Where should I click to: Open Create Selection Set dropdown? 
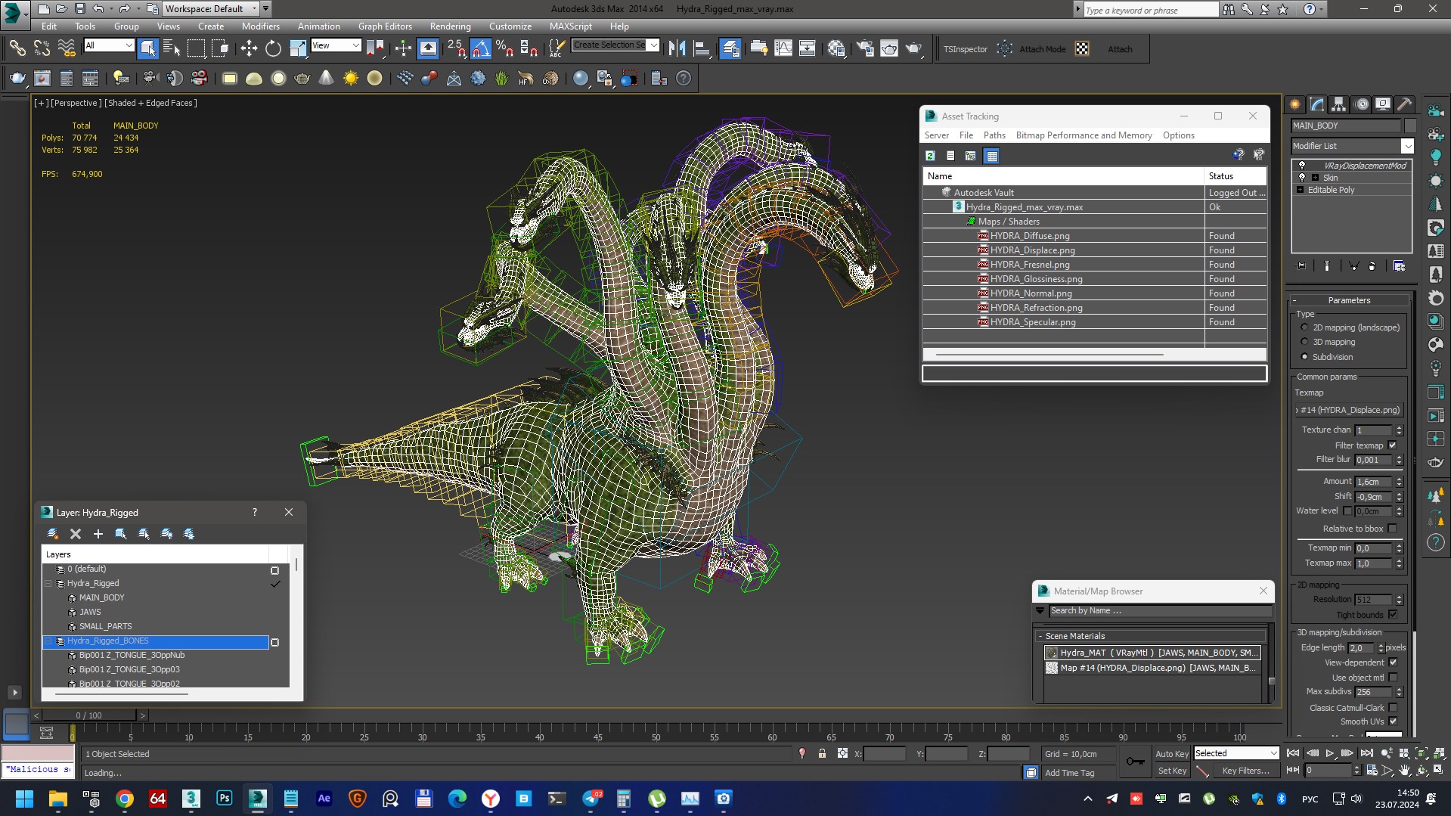(653, 45)
